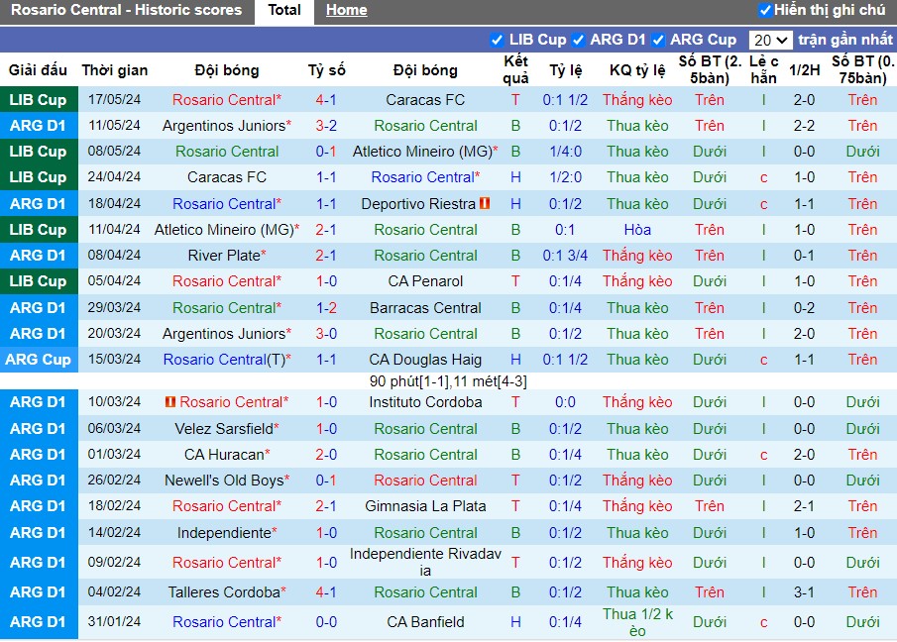Open the Caracas FC link on 17/05/24
Screen dimensions: 897x642
[x=425, y=100]
